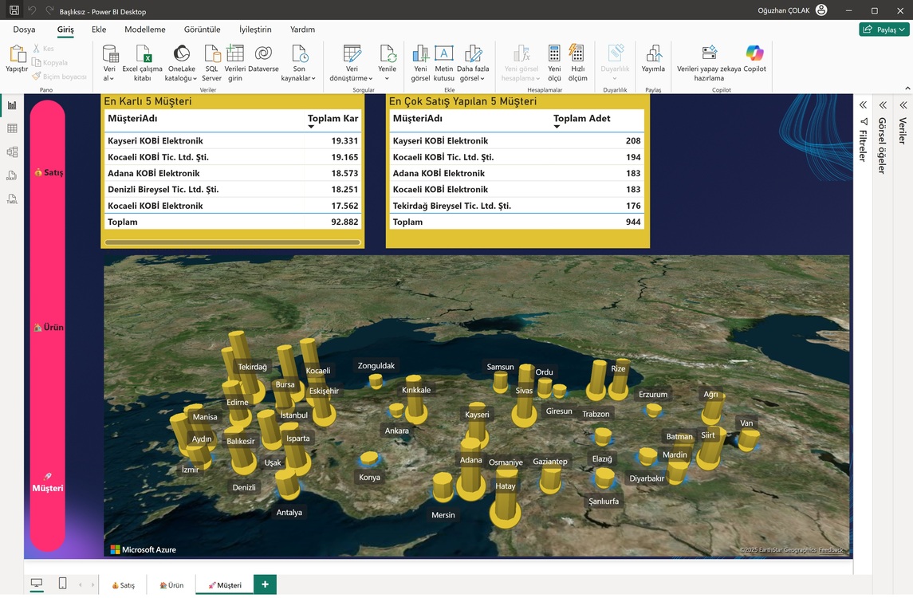Click Yeni ölçü calculator icon
The height and width of the screenshot is (598, 913).
pyautogui.click(x=554, y=53)
